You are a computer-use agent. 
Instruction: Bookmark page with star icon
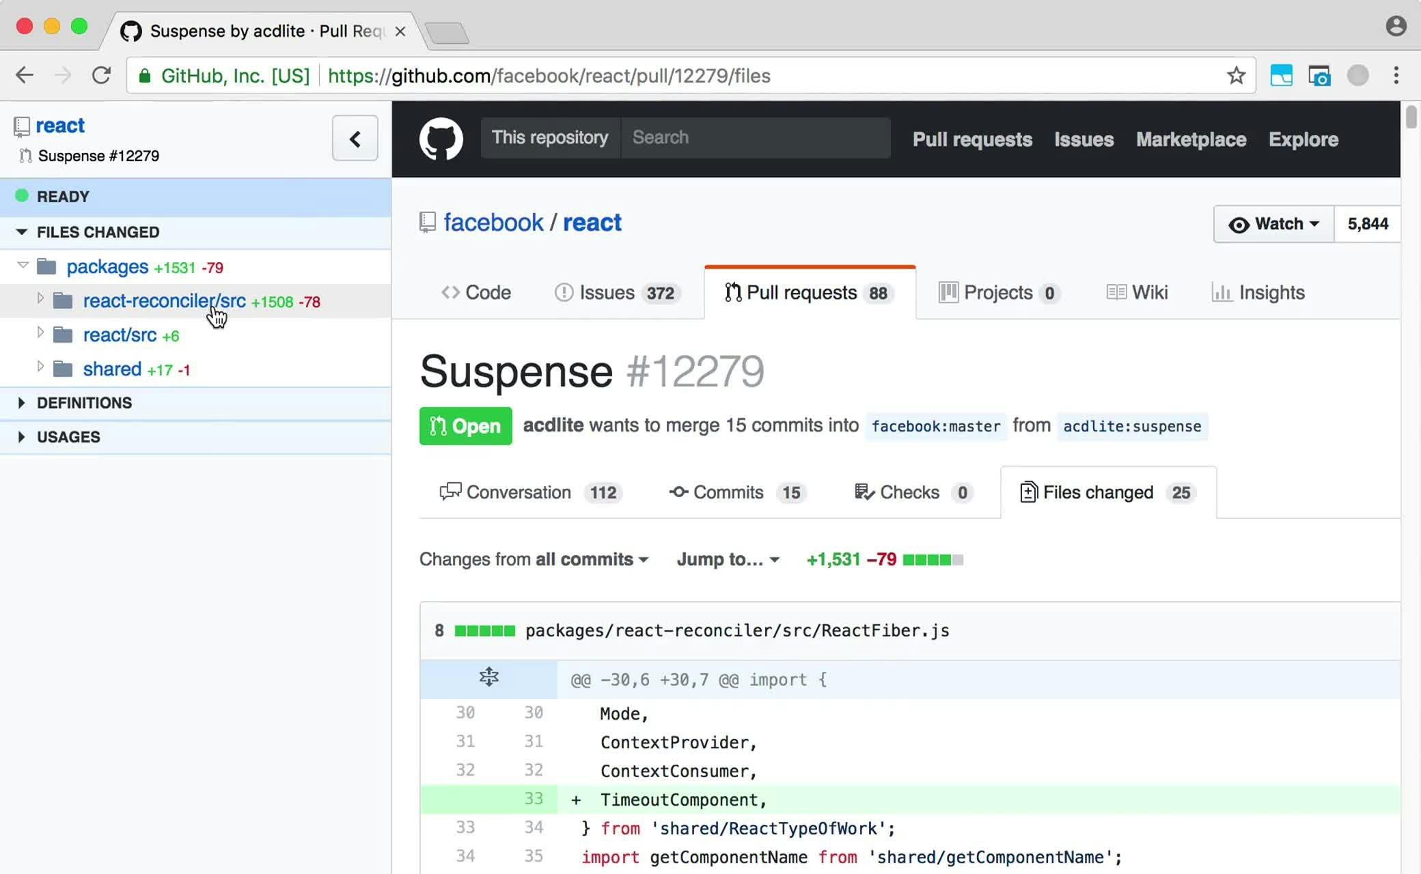point(1235,75)
